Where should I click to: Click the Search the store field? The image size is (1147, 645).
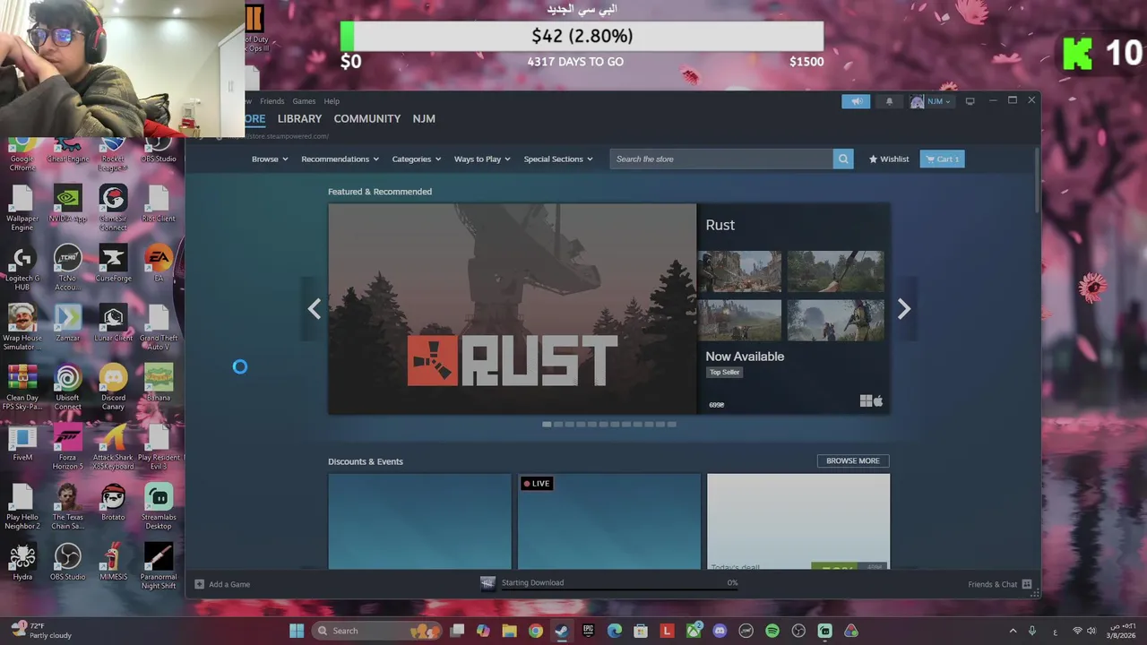pos(721,159)
